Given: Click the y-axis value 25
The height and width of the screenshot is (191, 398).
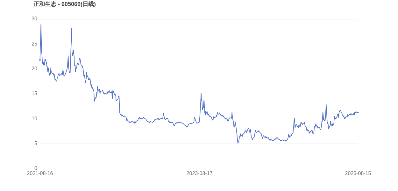Looking at the screenshot, I should [34, 44].
